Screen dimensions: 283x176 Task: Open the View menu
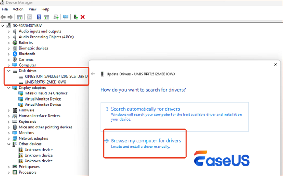pos(32,9)
